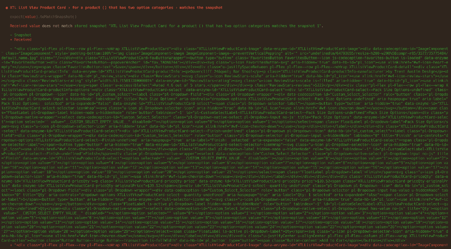The image size is (451, 249).
Task: Click the red received diff line at bottom
Action: pos(229,245)
